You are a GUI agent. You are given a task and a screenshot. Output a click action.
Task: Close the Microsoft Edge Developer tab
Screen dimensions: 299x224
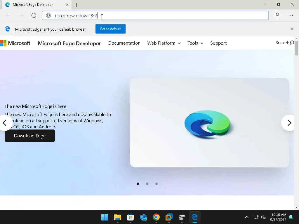(67, 5)
